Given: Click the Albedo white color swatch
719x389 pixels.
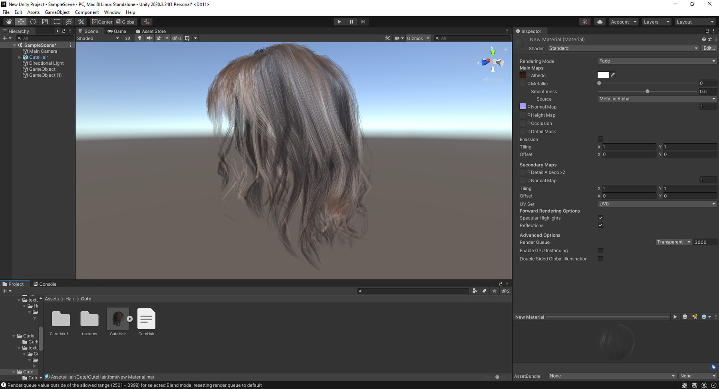Looking at the screenshot, I should [x=603, y=75].
